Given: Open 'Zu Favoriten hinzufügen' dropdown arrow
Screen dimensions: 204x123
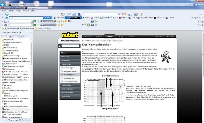Looking at the screenshot, I should (x=21, y=33).
